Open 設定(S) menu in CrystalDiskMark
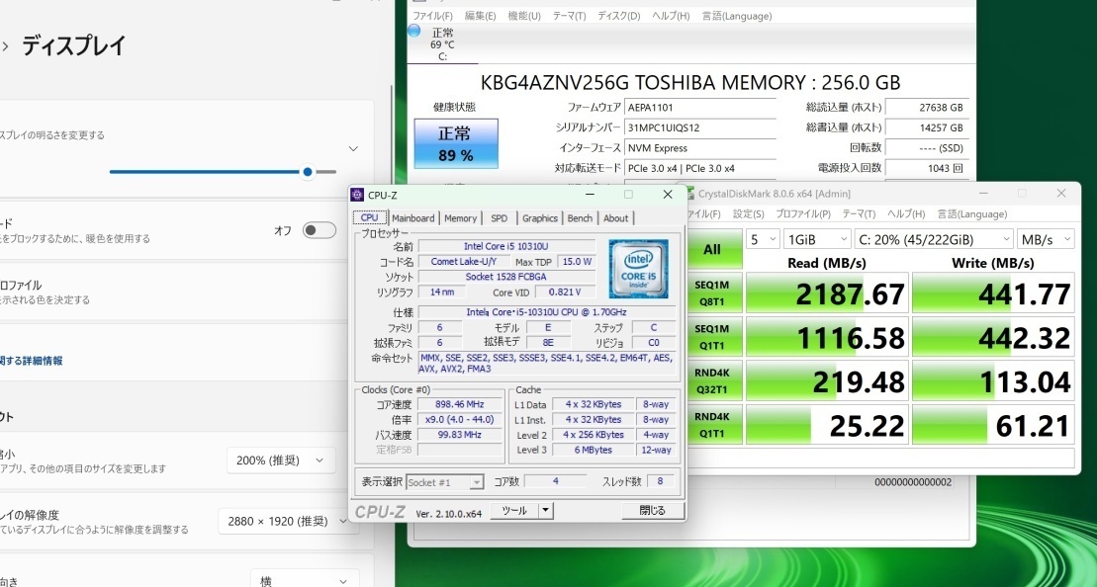This screenshot has width=1097, height=587. point(748,213)
